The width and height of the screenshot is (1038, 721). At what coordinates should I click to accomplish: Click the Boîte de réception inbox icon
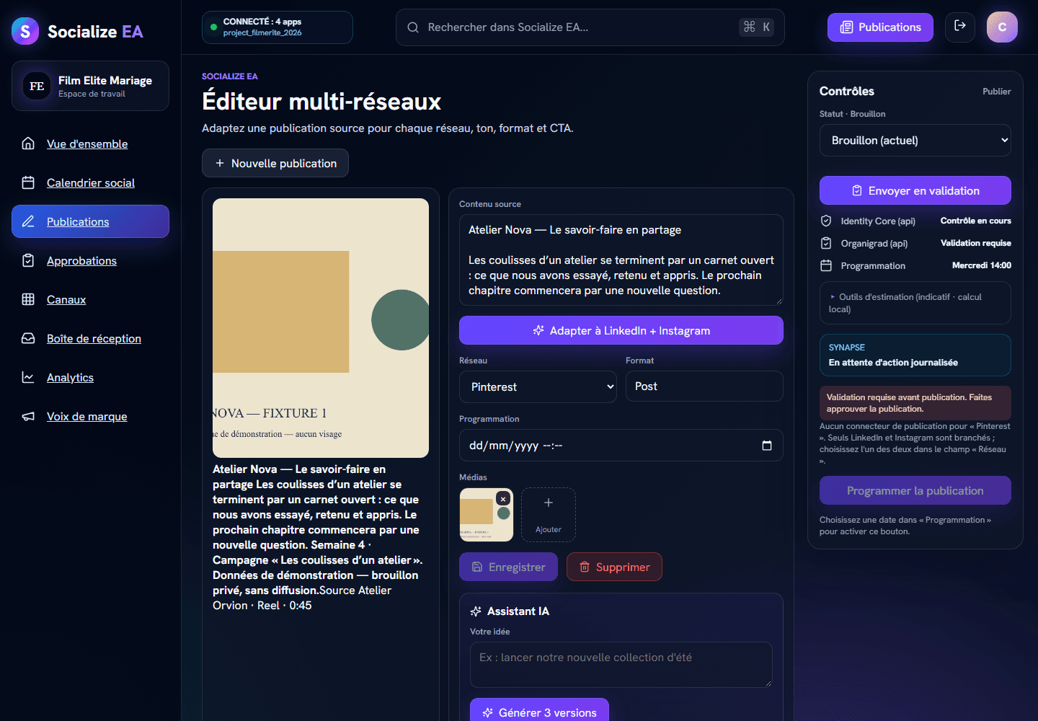(x=28, y=338)
